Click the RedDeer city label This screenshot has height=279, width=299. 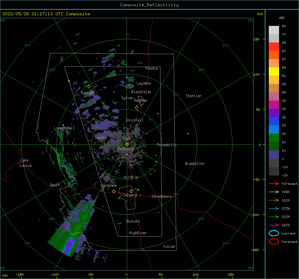[x=141, y=101]
